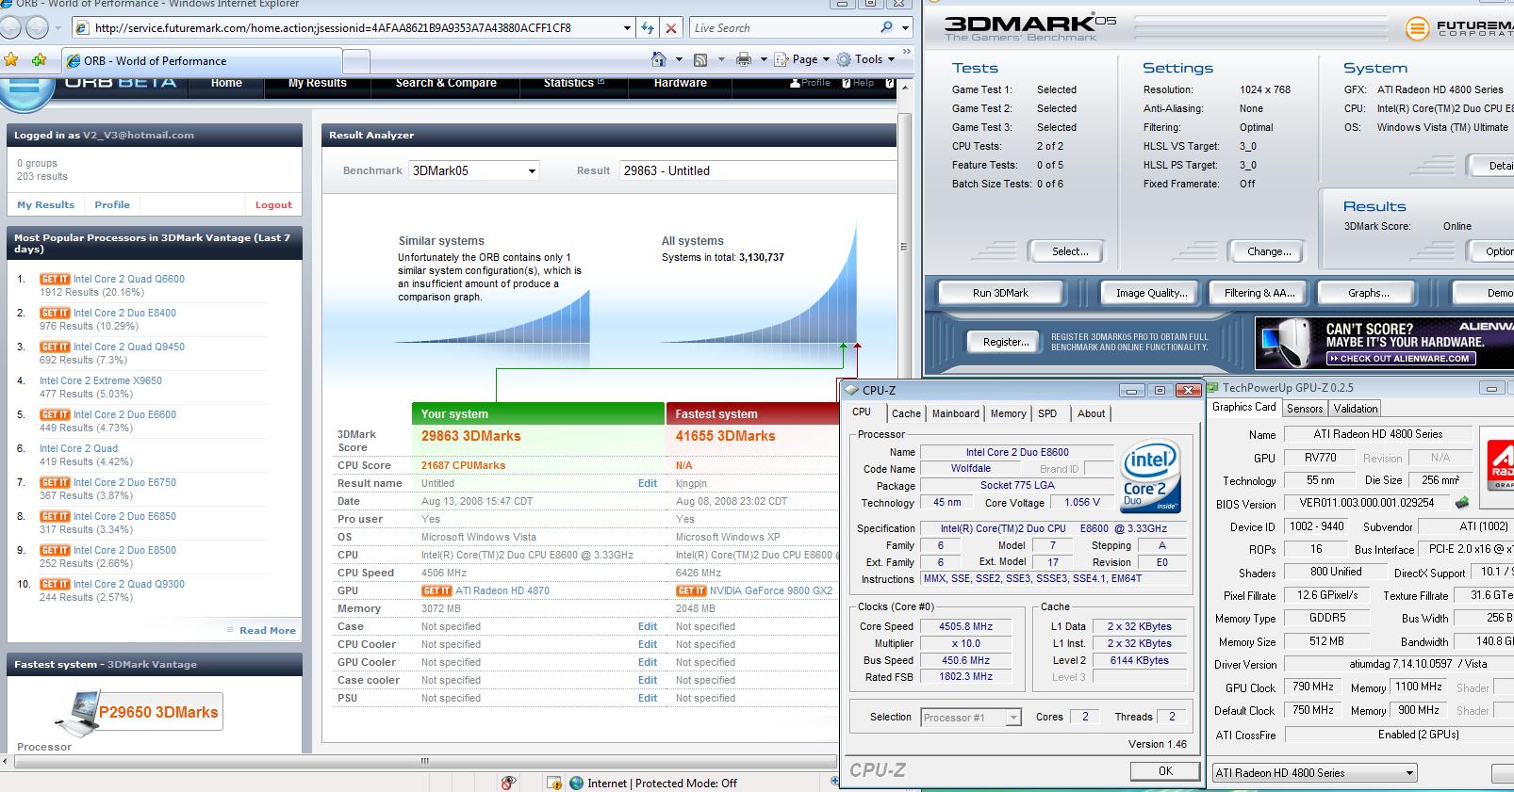Open GPU-Z ATI Radeon HD 4800 Series dropdown

[x=1314, y=773]
